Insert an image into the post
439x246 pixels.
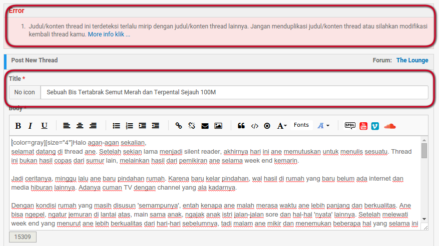218,126
